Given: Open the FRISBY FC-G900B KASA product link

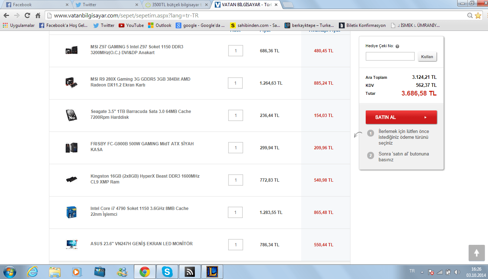Looking at the screenshot, I should [142, 147].
